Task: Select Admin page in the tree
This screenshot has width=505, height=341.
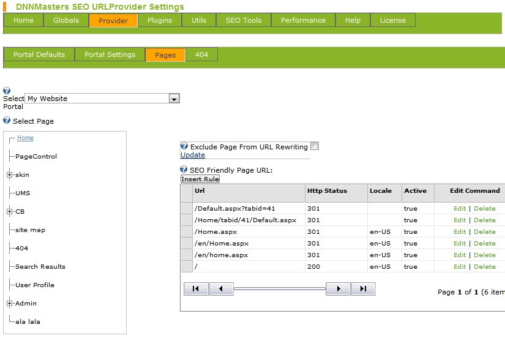Action: point(26,303)
